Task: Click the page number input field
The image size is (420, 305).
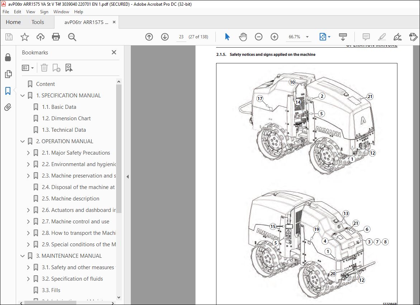Action: click(x=181, y=37)
